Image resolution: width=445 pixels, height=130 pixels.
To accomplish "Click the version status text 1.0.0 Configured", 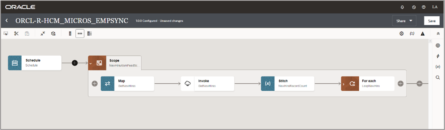I will [146, 21].
